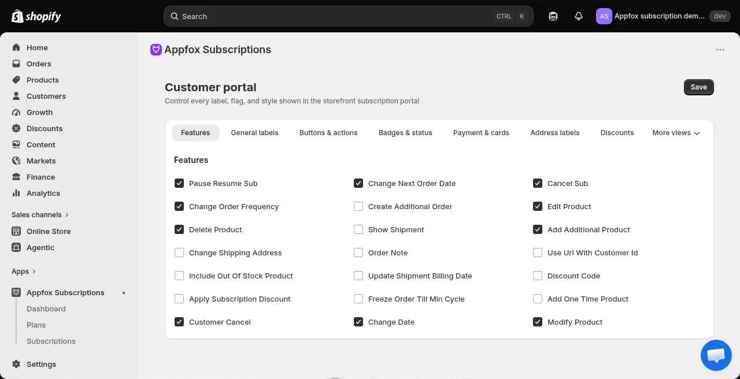This screenshot has height=379, width=740.
Task: Go to the Plans sub-page
Action: 36,325
